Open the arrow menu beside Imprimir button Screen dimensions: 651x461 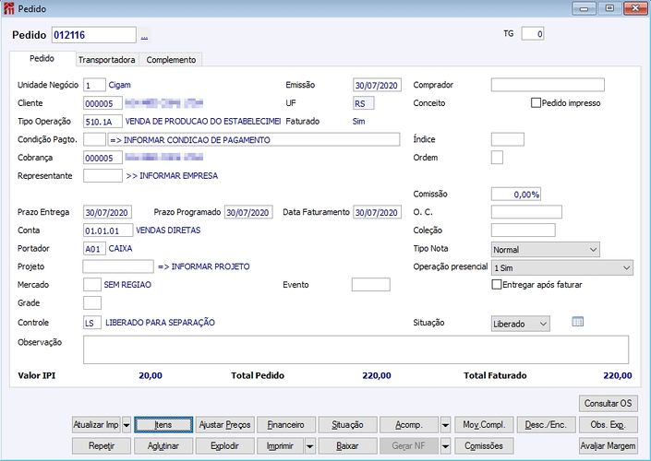click(309, 445)
